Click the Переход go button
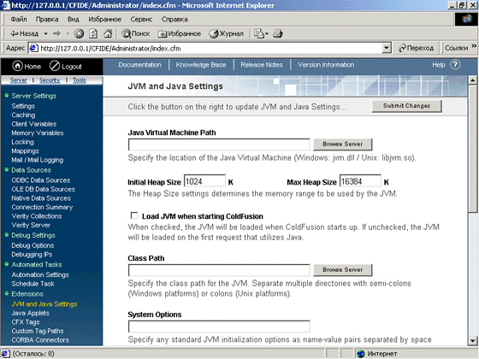Image resolution: width=479 pixels, height=359 pixels. point(416,48)
